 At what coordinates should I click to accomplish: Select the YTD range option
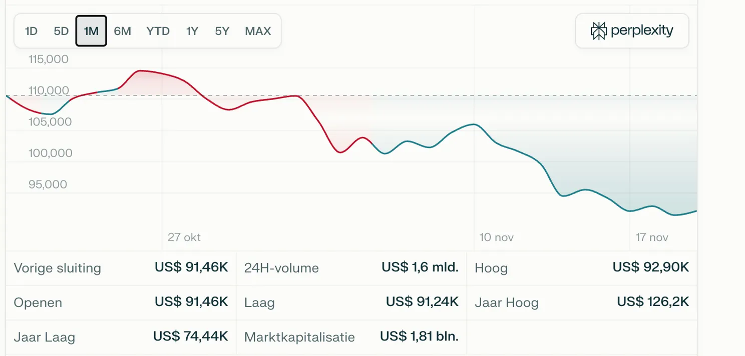click(x=158, y=31)
